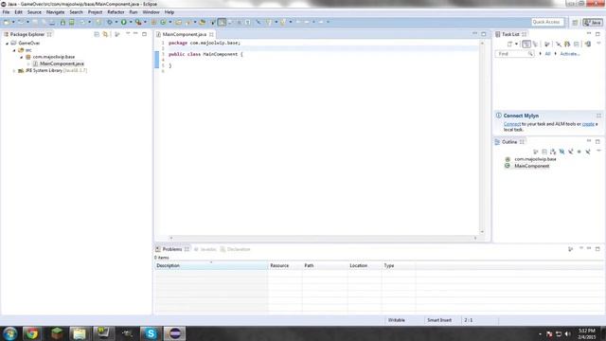Maximize the Problems view
The image size is (606, 341).
tap(597, 248)
